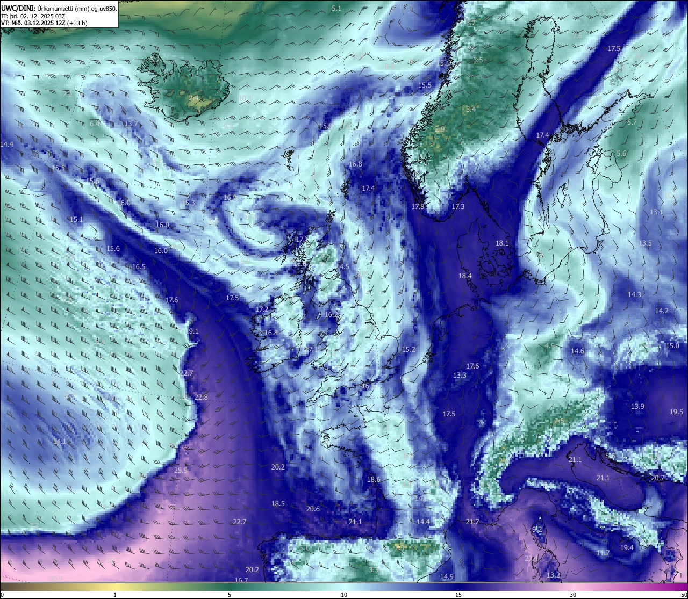Click the 'VT: Mið. 03.12.2025 12Z (+33 h)' line

coord(44,23)
